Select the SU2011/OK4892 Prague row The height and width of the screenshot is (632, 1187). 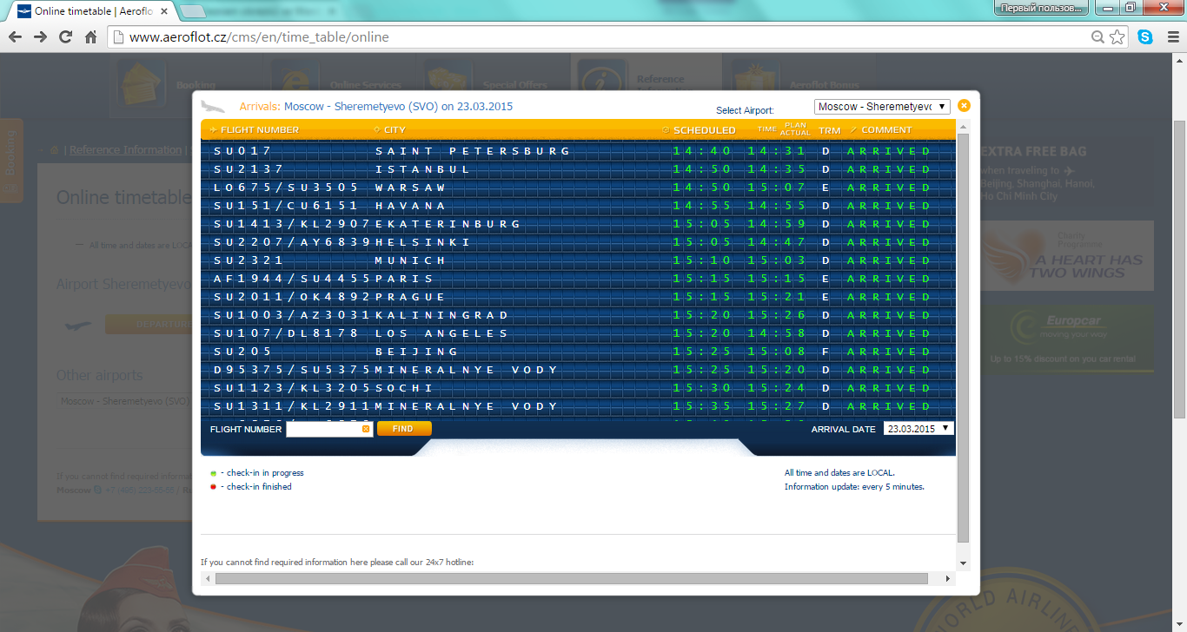[578, 297]
